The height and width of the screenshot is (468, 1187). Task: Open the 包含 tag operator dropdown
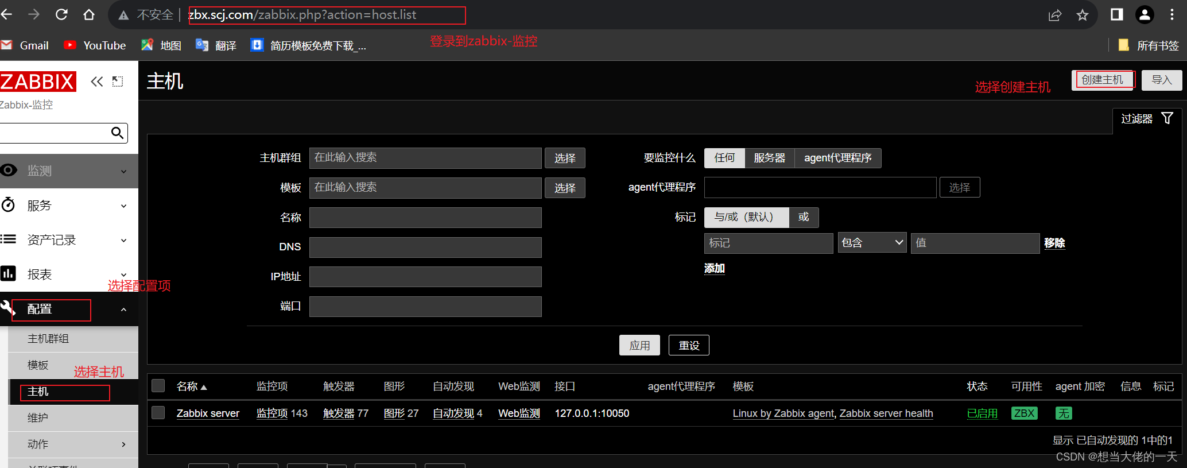pos(872,243)
